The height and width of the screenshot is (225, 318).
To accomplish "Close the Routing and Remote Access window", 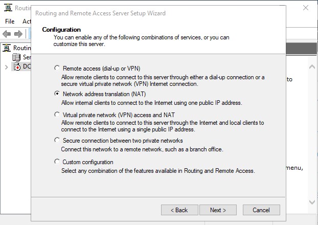I will (x=306, y=8).
